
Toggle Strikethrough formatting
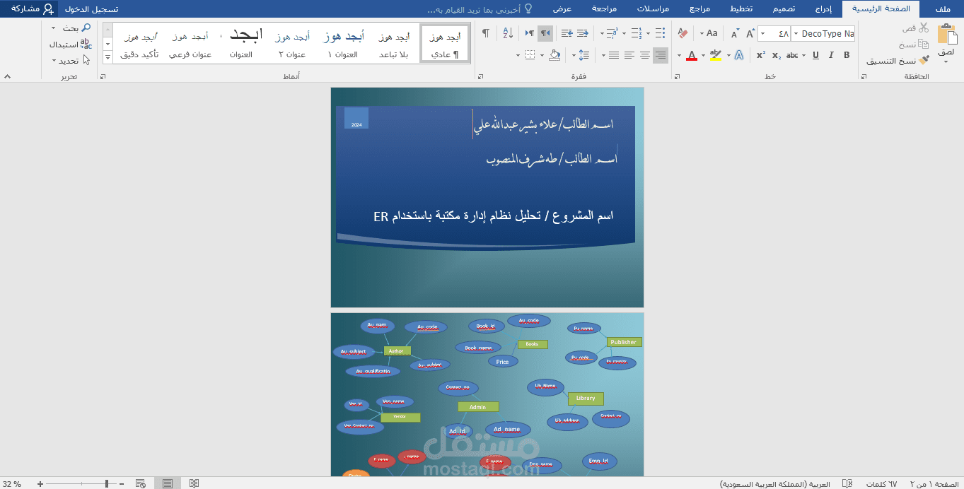coord(793,55)
